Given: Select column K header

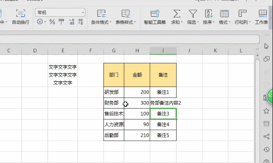Looking at the screenshot, I should tap(215, 51).
